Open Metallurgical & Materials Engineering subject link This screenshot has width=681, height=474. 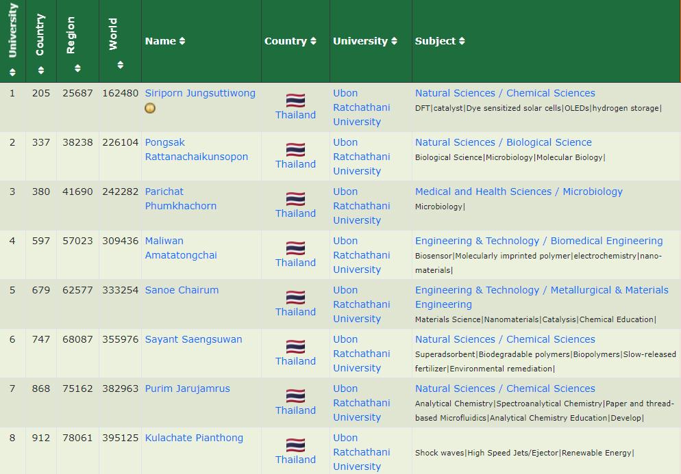542,297
